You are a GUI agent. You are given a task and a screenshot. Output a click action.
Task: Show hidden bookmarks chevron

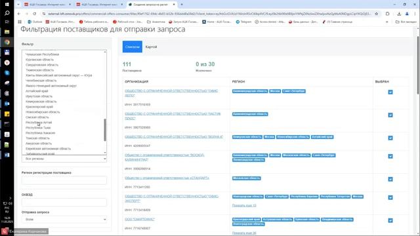point(387,22)
